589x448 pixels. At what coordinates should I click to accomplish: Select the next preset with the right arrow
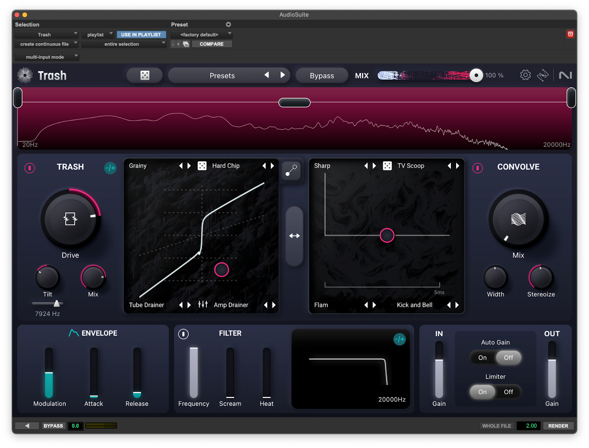283,75
